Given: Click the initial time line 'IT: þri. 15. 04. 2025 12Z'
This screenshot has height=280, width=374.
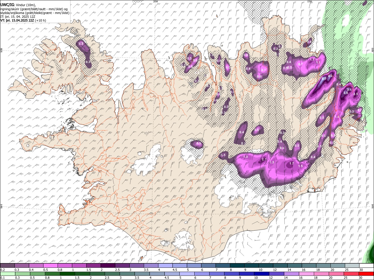Looking at the screenshot, I should 17,17.
